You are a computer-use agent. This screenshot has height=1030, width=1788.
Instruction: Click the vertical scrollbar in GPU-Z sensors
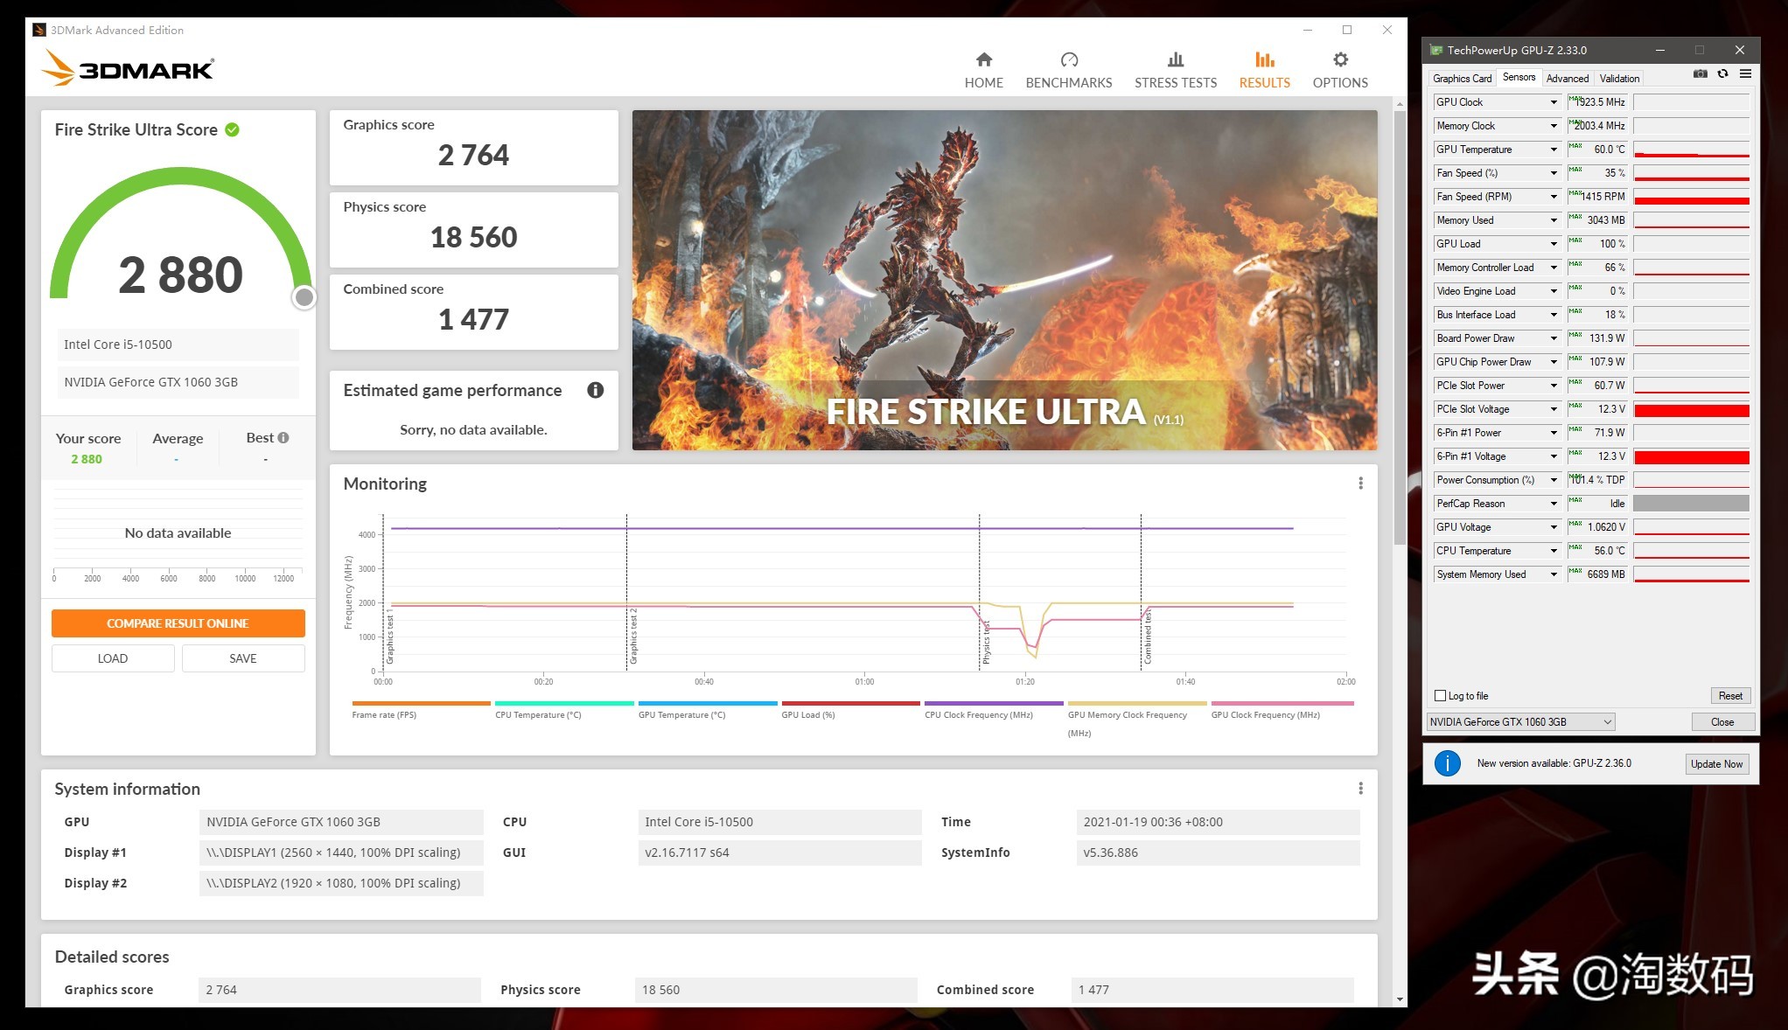pos(1754,350)
